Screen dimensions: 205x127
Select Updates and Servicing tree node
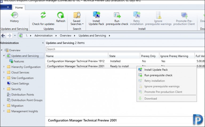click(x=25, y=56)
